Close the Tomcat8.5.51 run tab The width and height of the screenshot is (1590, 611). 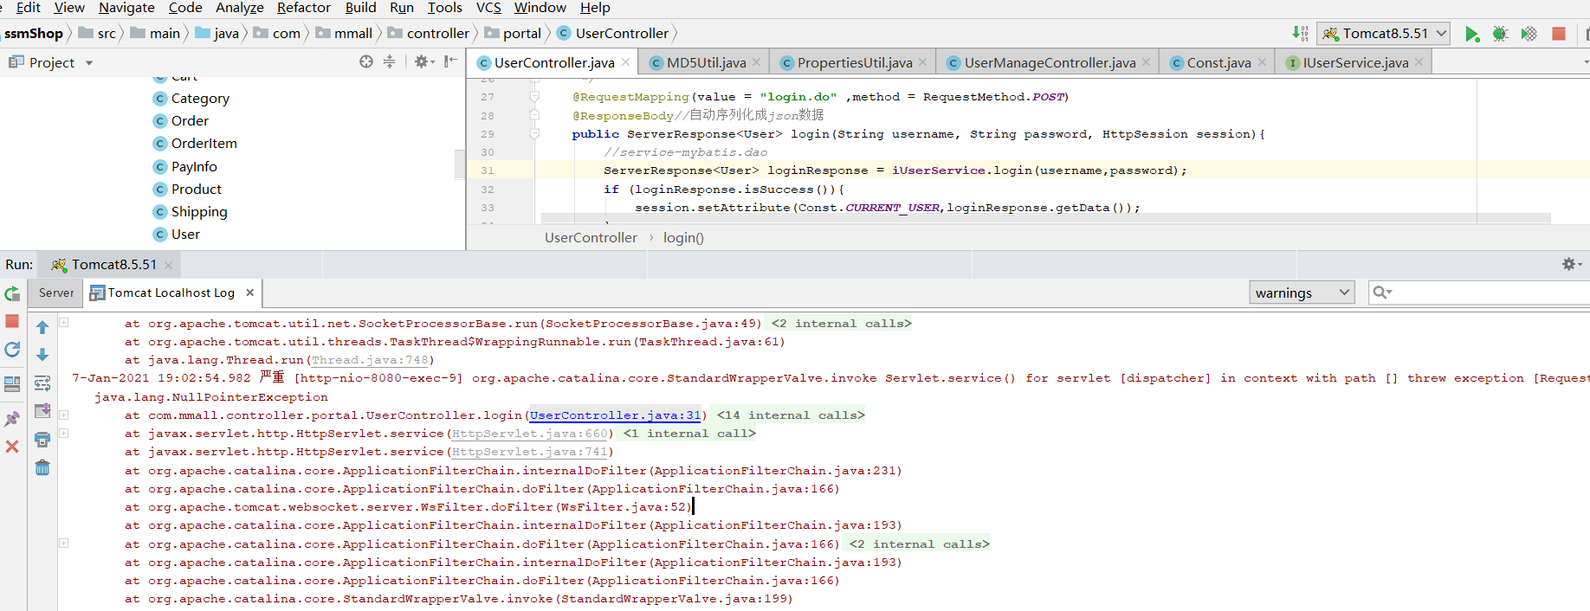point(168,265)
